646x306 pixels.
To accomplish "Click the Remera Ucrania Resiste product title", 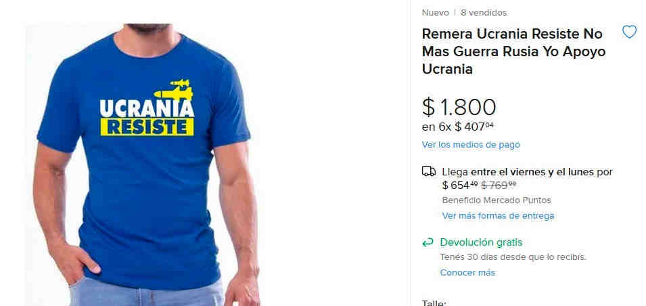I will pos(513,51).
